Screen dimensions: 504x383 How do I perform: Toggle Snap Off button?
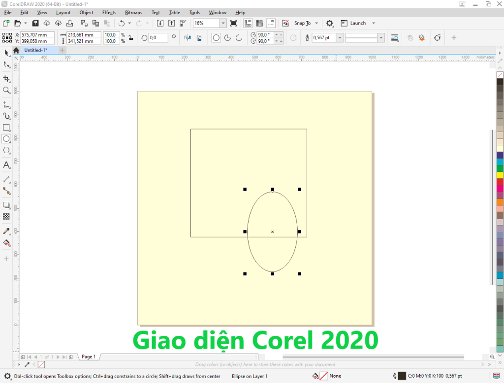285,23
